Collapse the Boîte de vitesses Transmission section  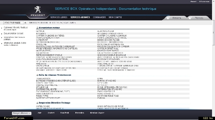(x=37, y=75)
